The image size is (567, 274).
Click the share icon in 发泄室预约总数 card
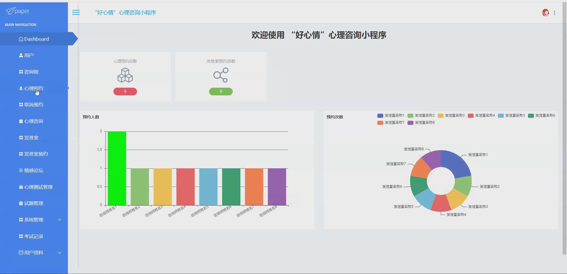[x=221, y=75]
